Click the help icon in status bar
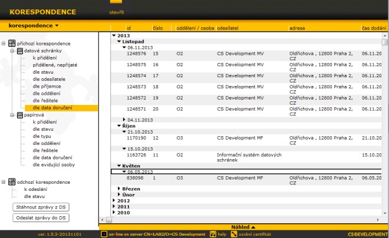 pos(213,234)
